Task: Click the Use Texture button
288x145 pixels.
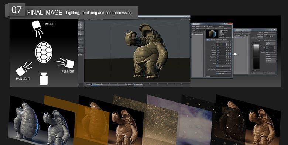Action: pyautogui.click(x=257, y=73)
